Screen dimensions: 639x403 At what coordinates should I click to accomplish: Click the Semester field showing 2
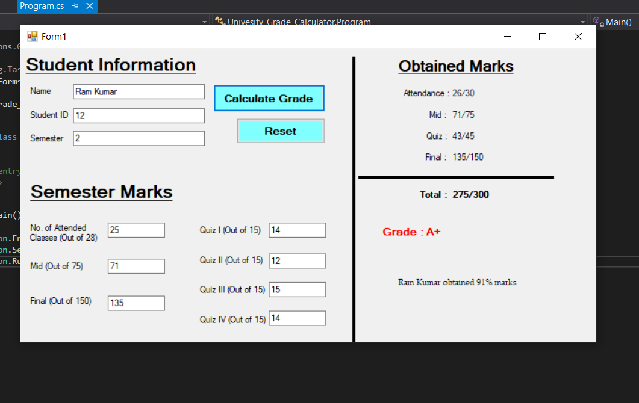139,138
